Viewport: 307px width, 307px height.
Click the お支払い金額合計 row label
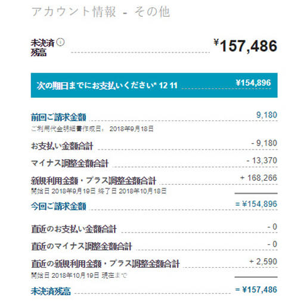(62, 146)
